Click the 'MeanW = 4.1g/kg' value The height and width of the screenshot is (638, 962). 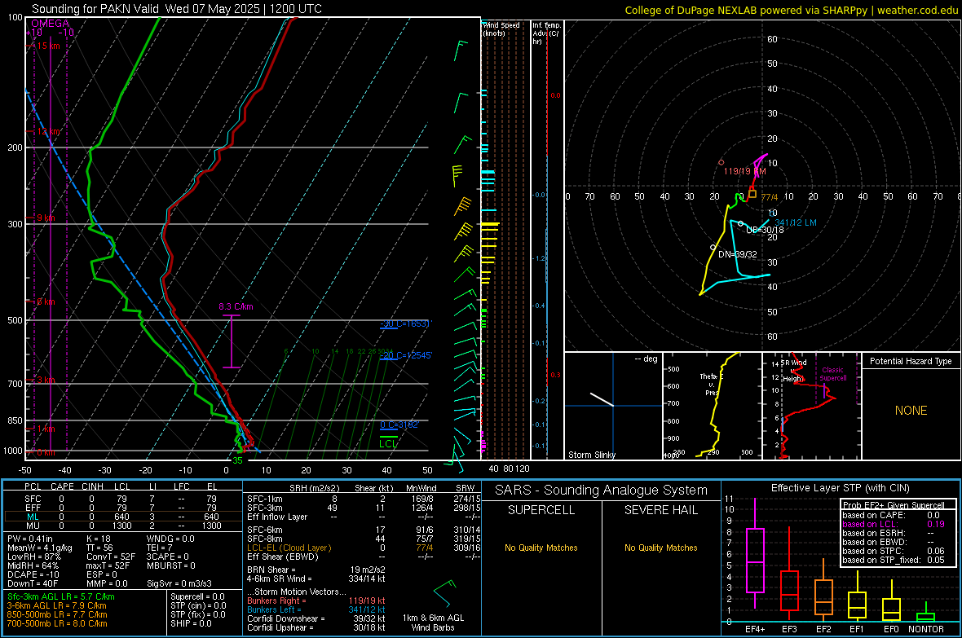(x=39, y=548)
